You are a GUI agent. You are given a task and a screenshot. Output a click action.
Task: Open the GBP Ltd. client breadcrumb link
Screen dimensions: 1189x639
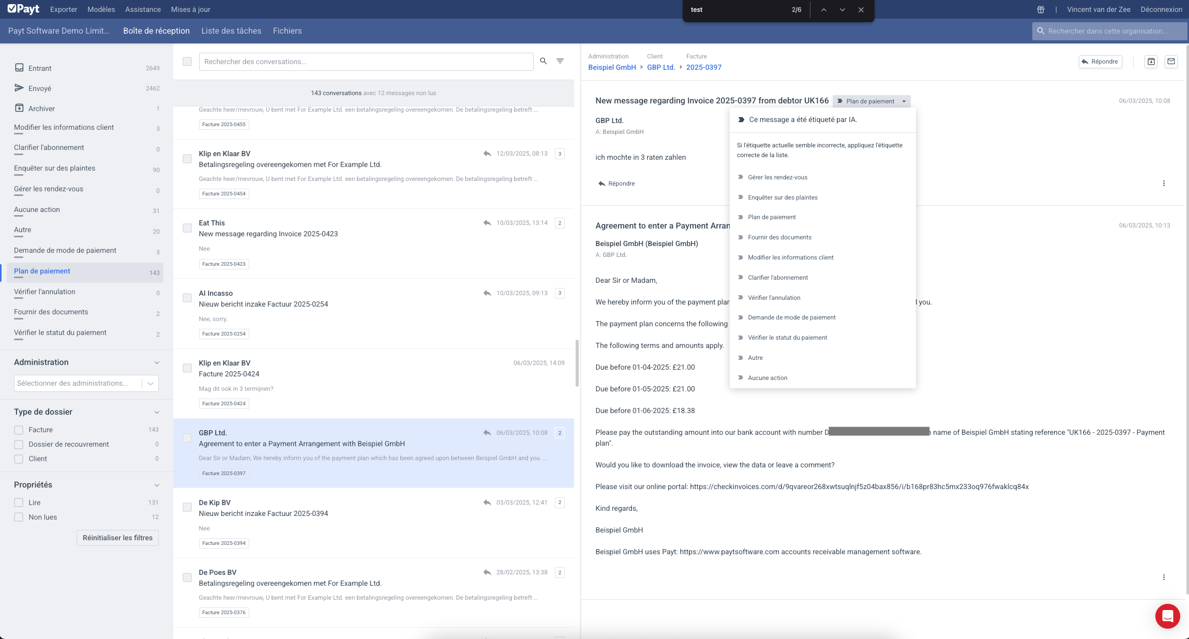tap(661, 67)
